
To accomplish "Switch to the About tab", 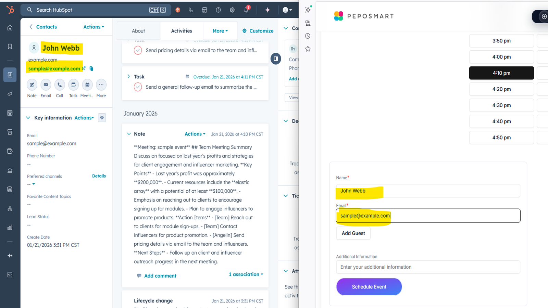I will [138, 30].
